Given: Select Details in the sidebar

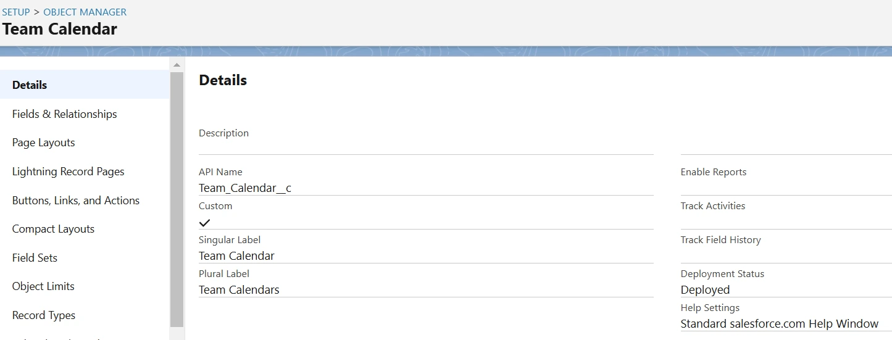Looking at the screenshot, I should pos(30,85).
